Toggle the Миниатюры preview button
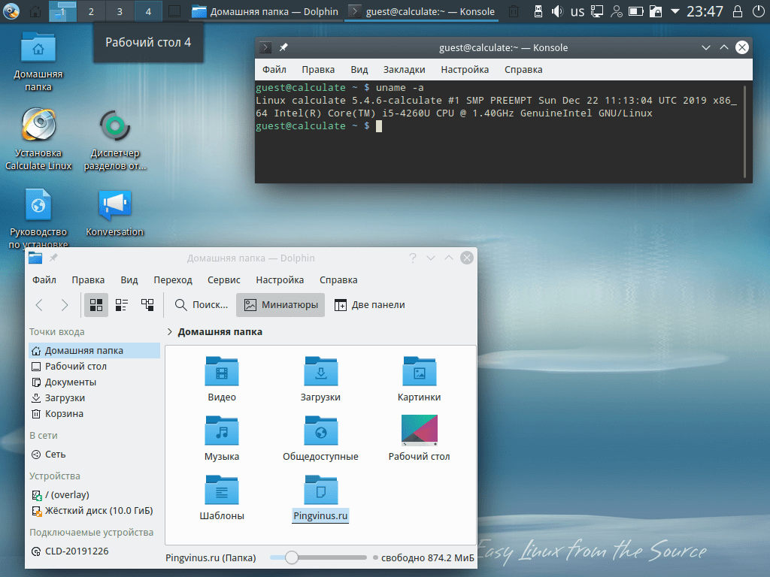770x577 pixels. click(280, 305)
